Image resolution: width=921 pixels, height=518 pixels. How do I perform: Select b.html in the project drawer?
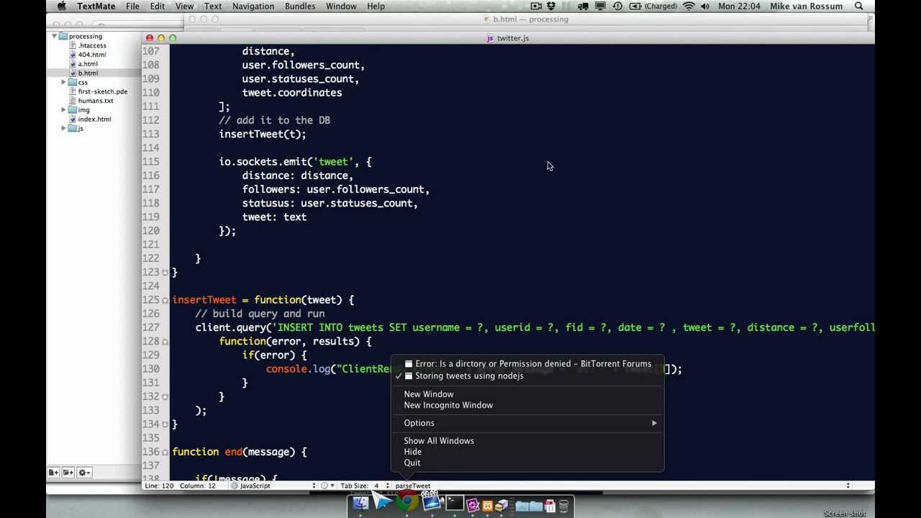[88, 73]
